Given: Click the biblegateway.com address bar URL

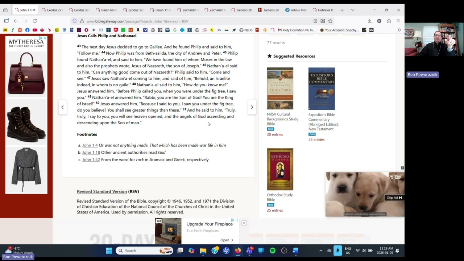Looking at the screenshot, I should click(x=137, y=21).
